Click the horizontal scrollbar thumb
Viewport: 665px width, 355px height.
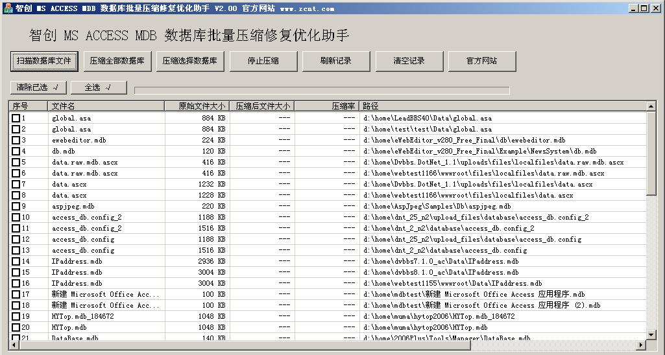tap(245, 345)
